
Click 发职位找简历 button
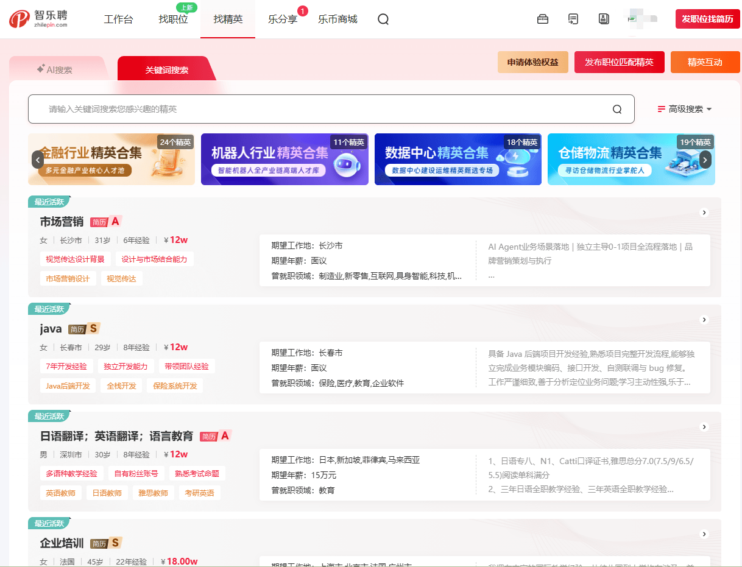pyautogui.click(x=707, y=19)
